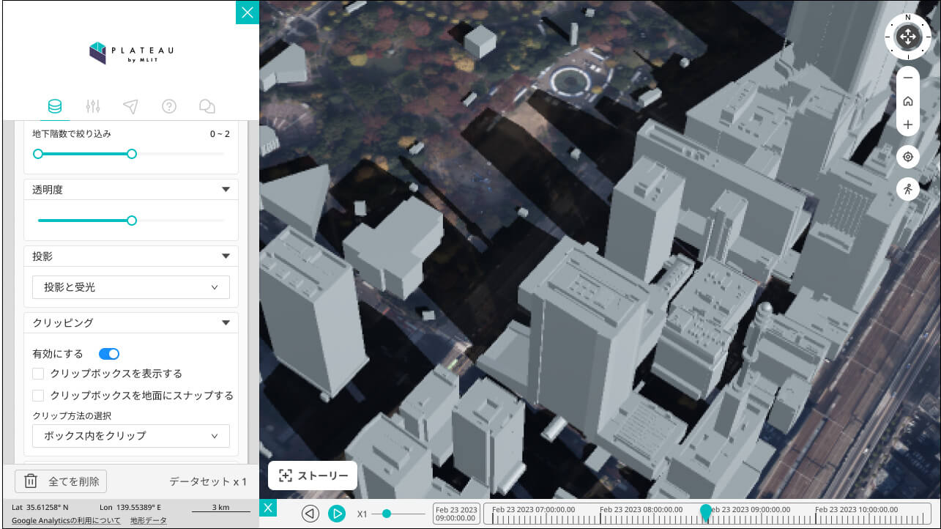Click the Lat 35.61258° N readout

click(x=40, y=507)
